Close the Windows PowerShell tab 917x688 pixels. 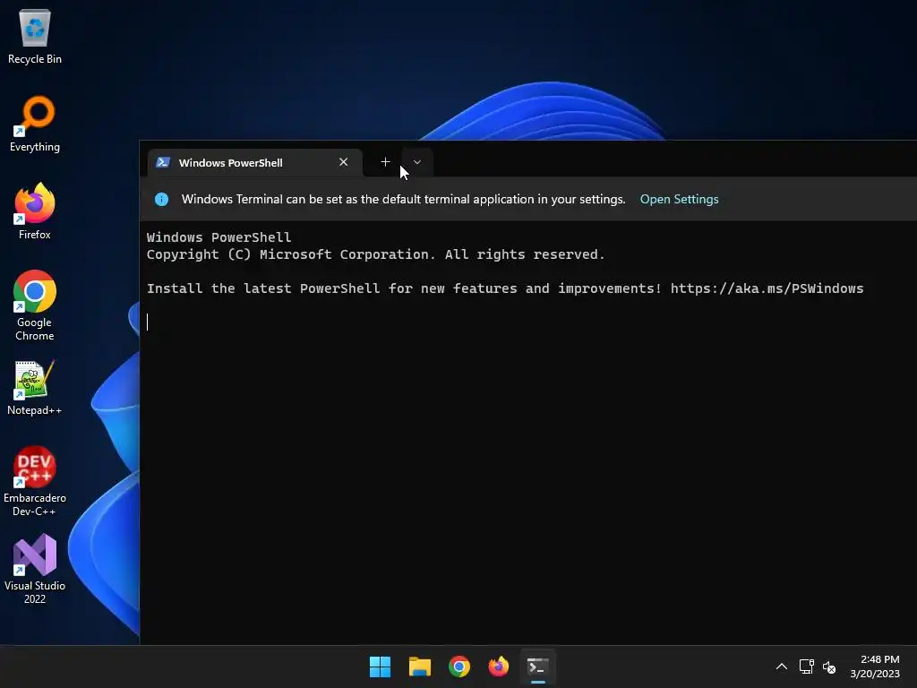(x=343, y=162)
